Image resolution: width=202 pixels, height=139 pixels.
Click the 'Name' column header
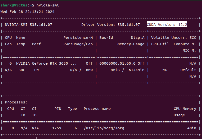pos(21,38)
